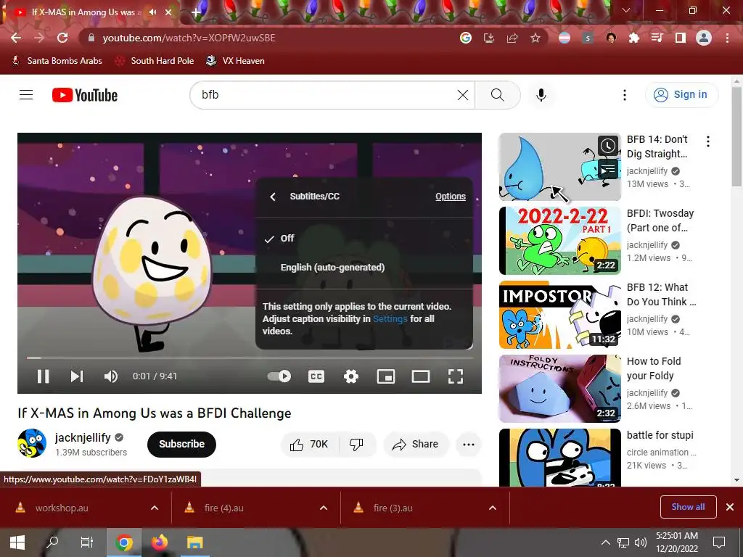Clear the search text
This screenshot has height=557, width=743.
pos(463,95)
